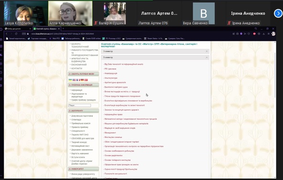Screen dimensions: 283x180
Task: Select the US flag language icon
Action: click(74, 80)
